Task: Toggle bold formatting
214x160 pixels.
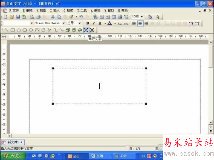Action: pyautogui.click(x=88, y=23)
